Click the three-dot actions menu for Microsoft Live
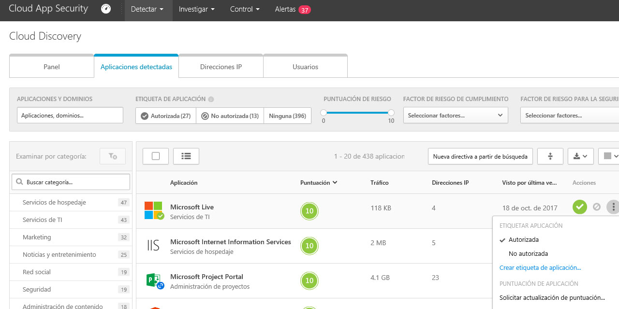The width and height of the screenshot is (619, 309). pyautogui.click(x=614, y=207)
